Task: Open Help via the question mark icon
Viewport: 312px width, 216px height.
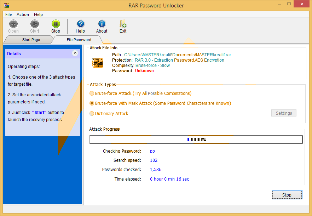Action: point(81,24)
